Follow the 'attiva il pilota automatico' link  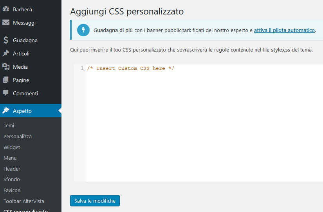284,30
